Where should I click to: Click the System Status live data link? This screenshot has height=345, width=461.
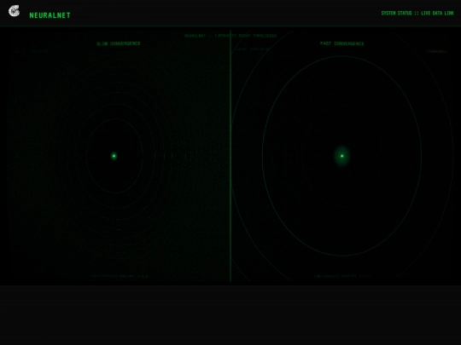(x=417, y=13)
